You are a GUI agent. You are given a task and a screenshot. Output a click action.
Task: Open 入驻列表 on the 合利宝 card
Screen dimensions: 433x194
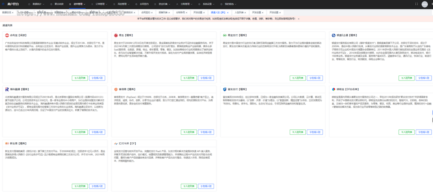point(80,78)
